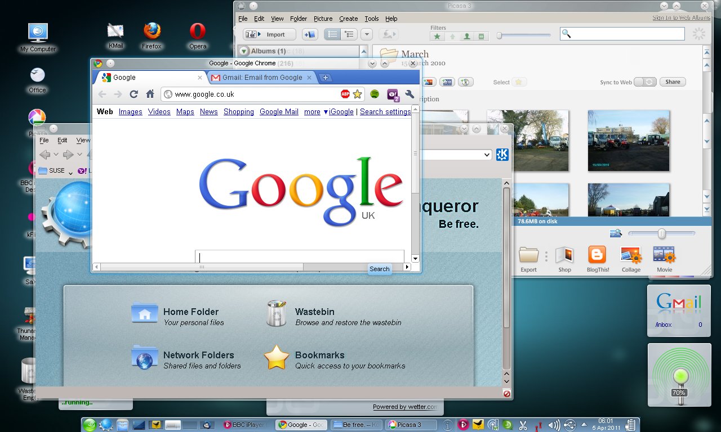Go to Chrome's home page
The image size is (721, 432).
tap(150, 94)
